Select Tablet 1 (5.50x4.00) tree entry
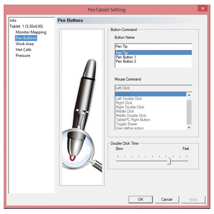Image resolution: width=214 pixels, height=214 pixels. point(26,27)
